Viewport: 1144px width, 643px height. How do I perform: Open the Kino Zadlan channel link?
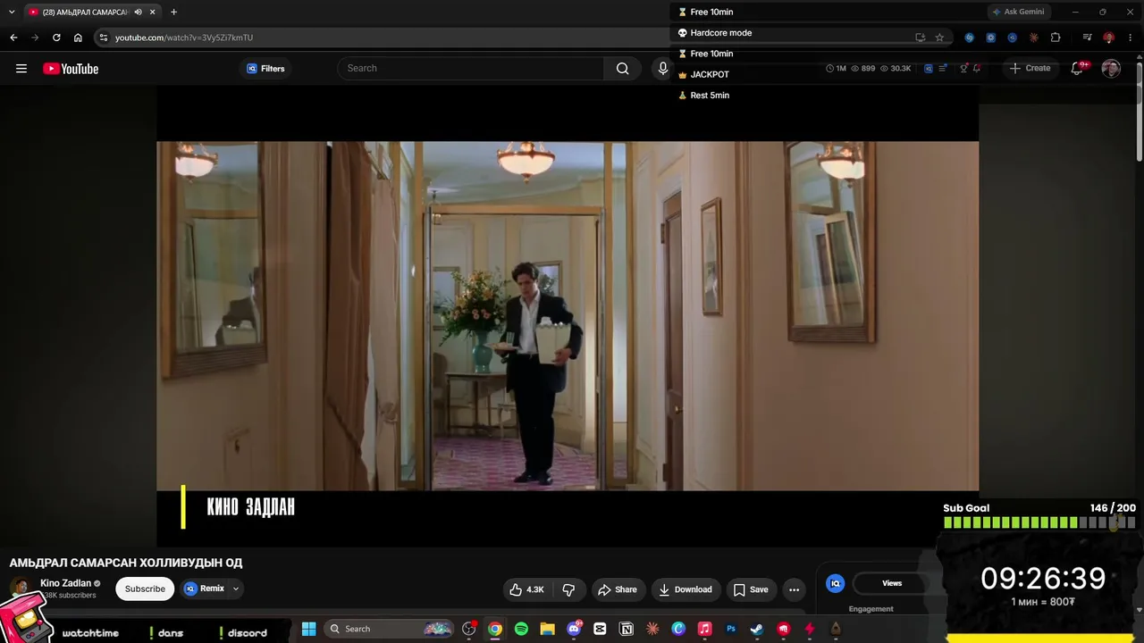(x=65, y=583)
